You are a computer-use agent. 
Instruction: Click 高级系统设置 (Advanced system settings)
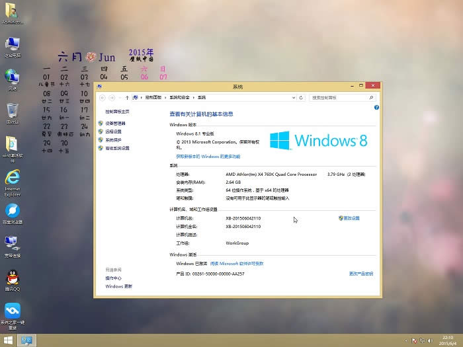(117, 148)
